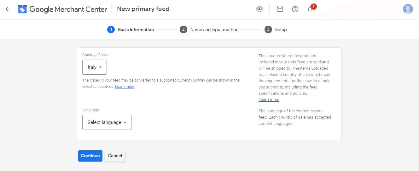This screenshot has width=419, height=171.
Task: Open Learn more link under currency note
Action: point(125,87)
